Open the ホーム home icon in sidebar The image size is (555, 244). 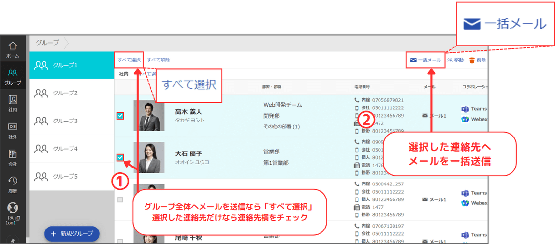[13, 46]
